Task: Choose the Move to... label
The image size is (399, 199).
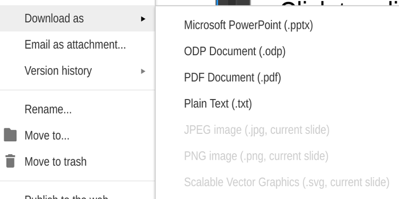Action: coord(47,135)
